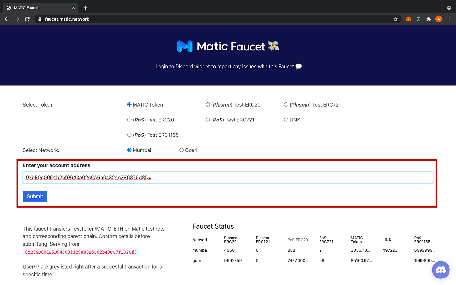The image size is (456, 285).
Task: Click the Matic logo in header
Action: 185,46
